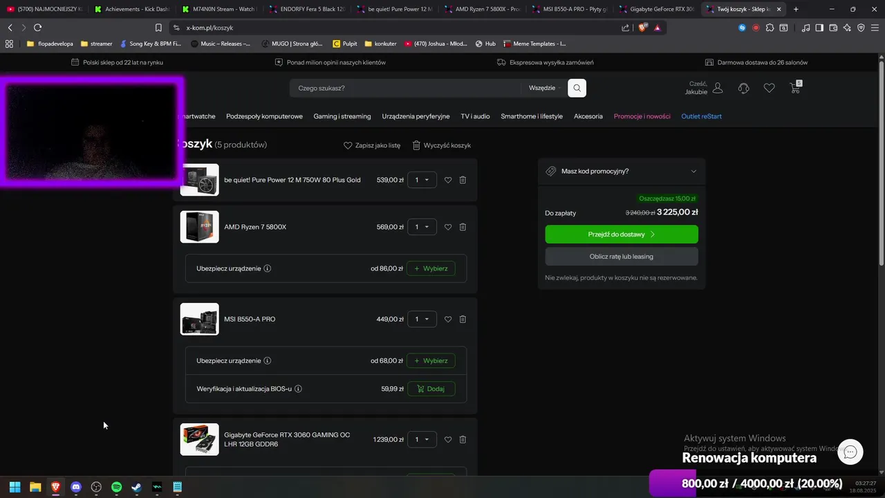Image resolution: width=885 pixels, height=498 pixels.
Task: Open Shazam extension icon
Action: point(742,28)
